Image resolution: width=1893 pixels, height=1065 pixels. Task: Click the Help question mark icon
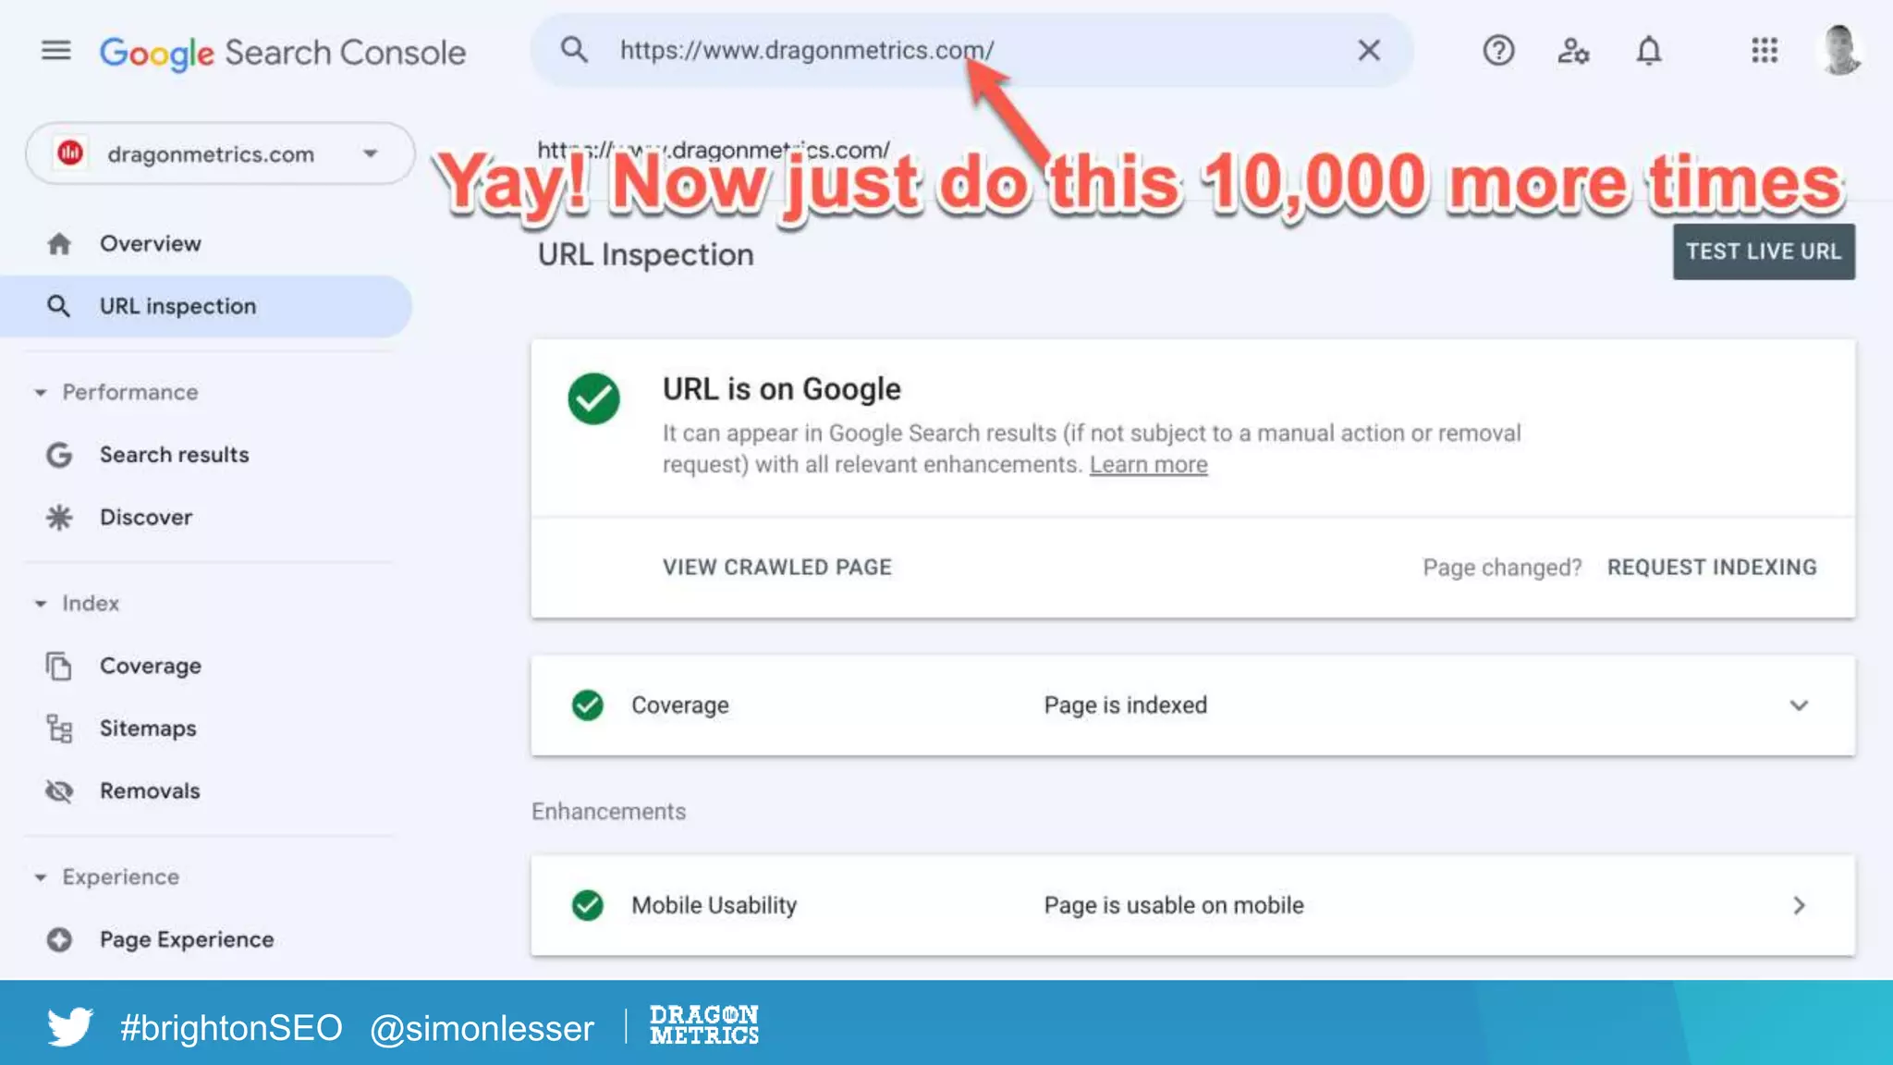(1498, 51)
